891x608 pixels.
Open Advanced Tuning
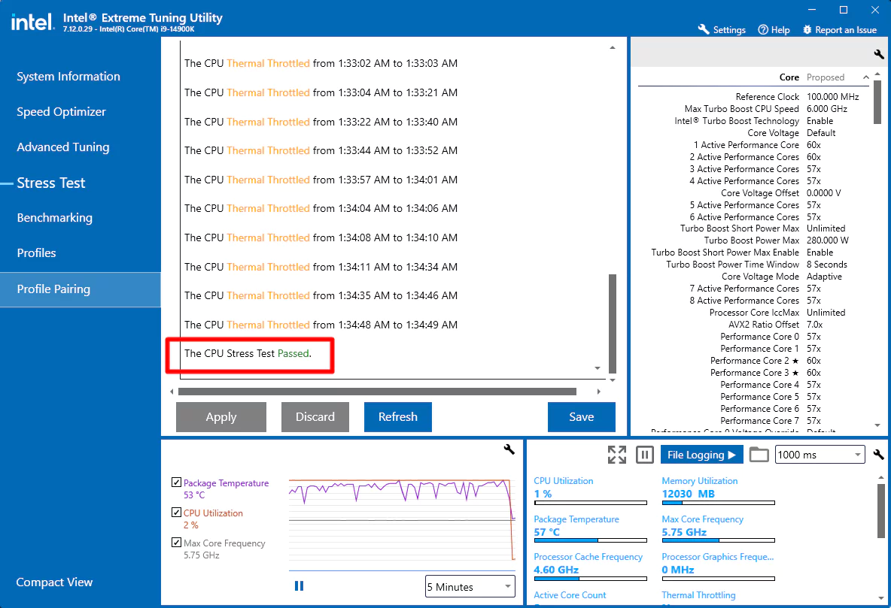tap(63, 147)
